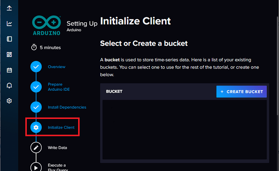279x171 pixels.
Task: Click Prepare Arduino IDE checkmark circle
Action: [36, 87]
